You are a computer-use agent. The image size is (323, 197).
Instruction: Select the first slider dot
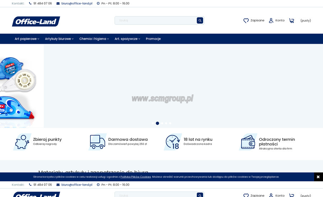[153, 123]
